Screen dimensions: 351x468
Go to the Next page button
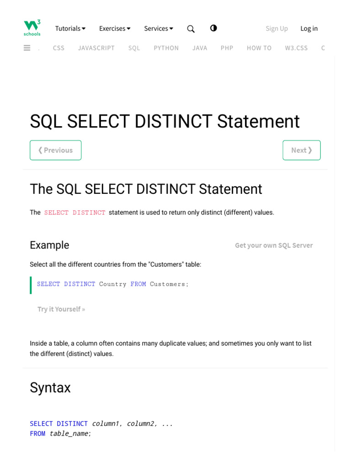(302, 150)
